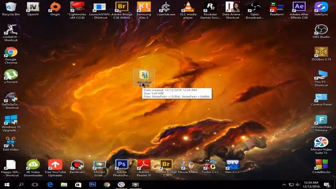Launch Samsung Kies 3
Image resolution: width=336 pixels, height=189 pixels.
click(x=144, y=10)
